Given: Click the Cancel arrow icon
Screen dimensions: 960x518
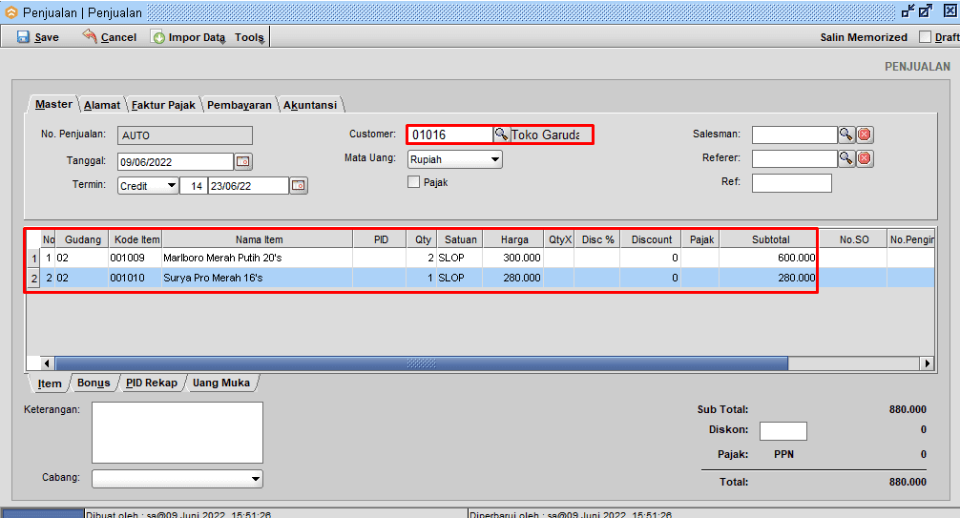Looking at the screenshot, I should click(90, 36).
